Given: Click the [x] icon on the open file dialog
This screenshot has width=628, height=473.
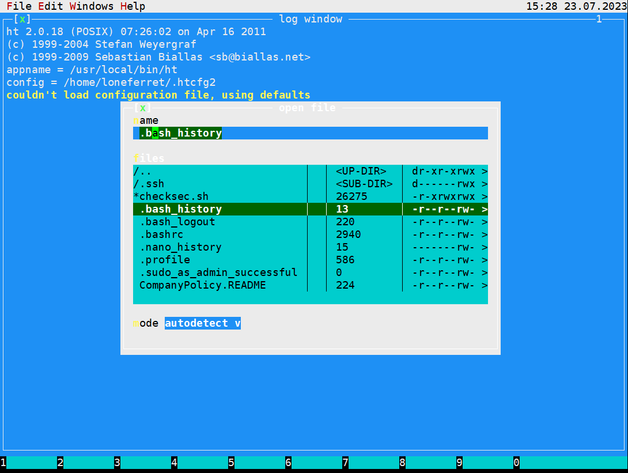Looking at the screenshot, I should (143, 107).
